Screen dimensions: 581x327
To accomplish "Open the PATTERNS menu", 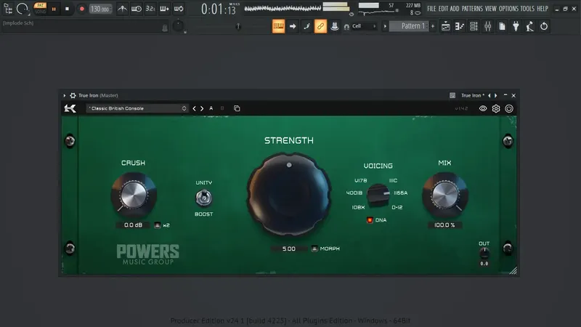I will 472,9.
